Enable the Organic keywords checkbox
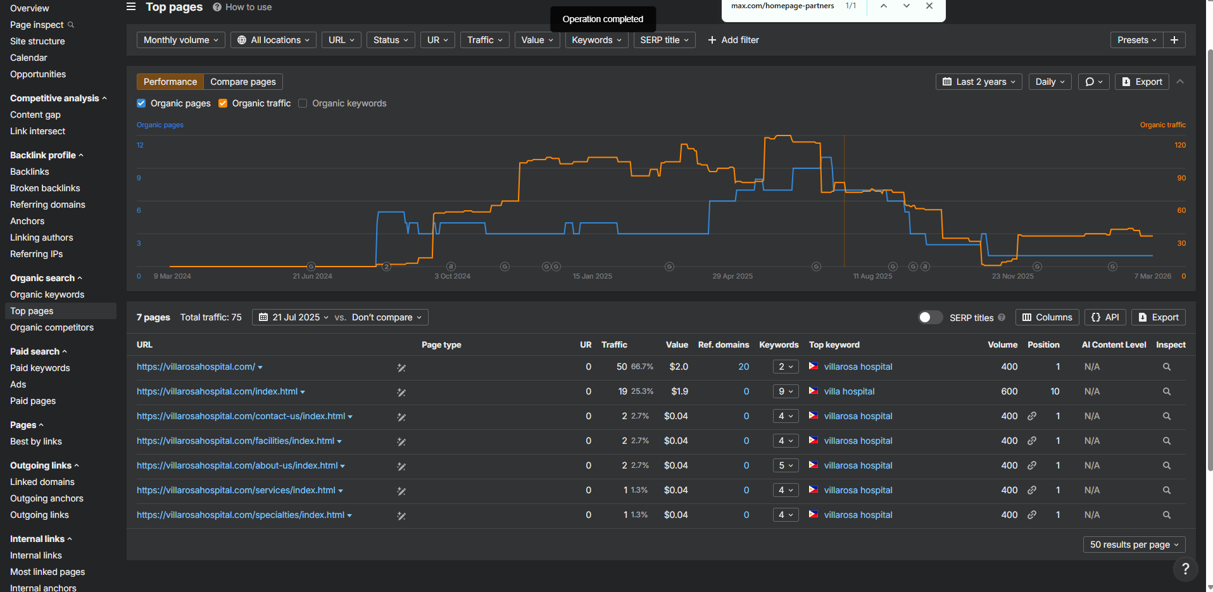Screen dimensions: 1213x592 coord(303,103)
